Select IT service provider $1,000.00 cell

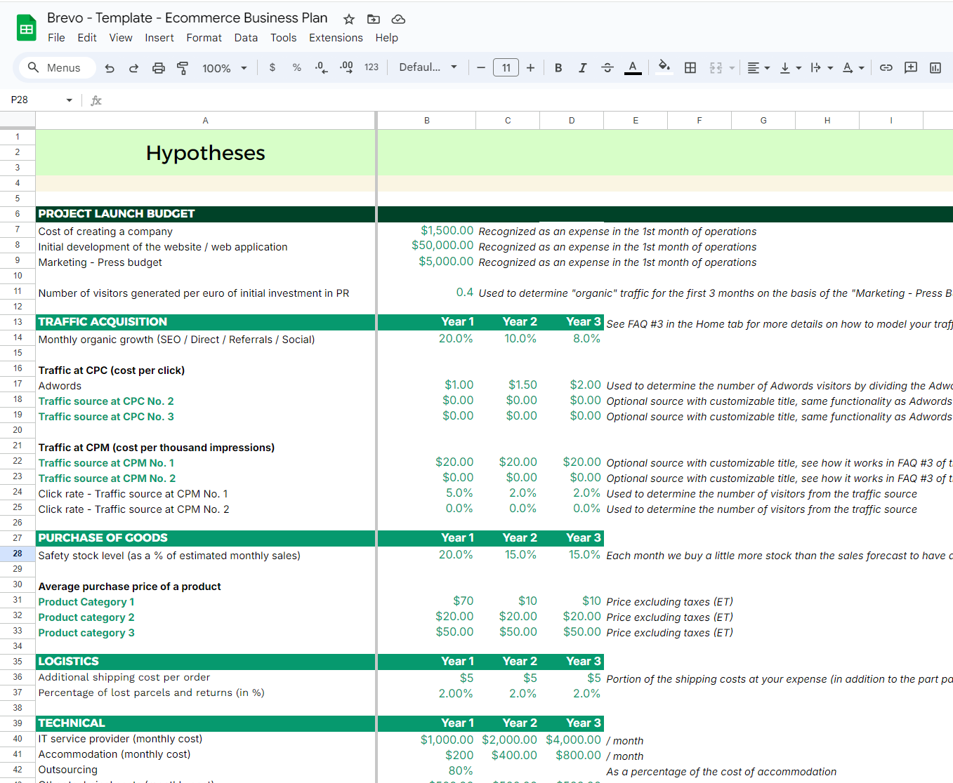(427, 739)
